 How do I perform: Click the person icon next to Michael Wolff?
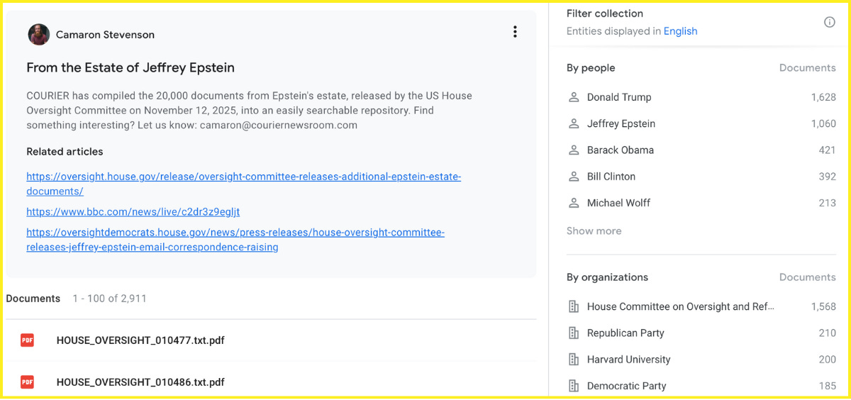[x=574, y=203]
